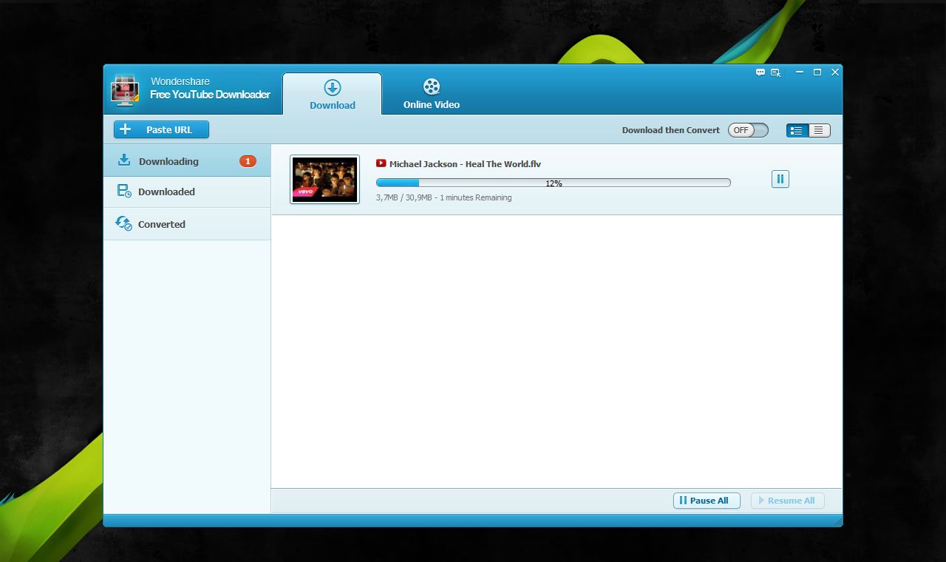
Task: Click the window resize grip corner
Action: click(837, 521)
